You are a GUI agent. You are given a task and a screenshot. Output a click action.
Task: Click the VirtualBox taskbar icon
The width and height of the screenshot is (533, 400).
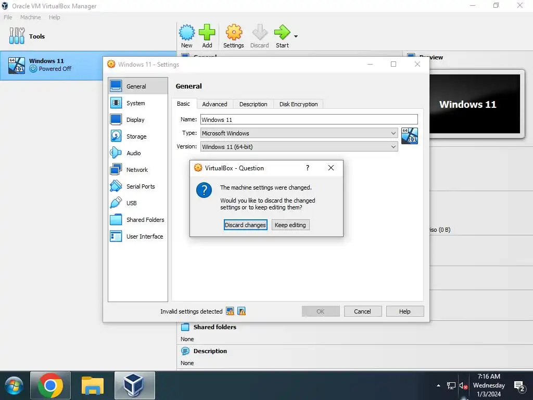pos(135,385)
